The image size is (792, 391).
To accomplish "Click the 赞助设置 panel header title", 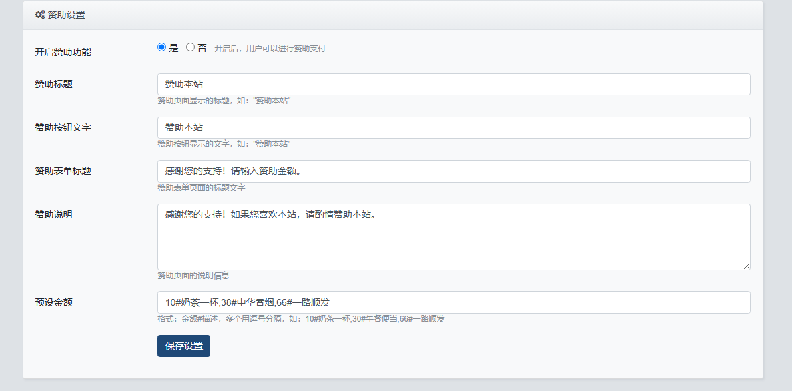I will (66, 15).
